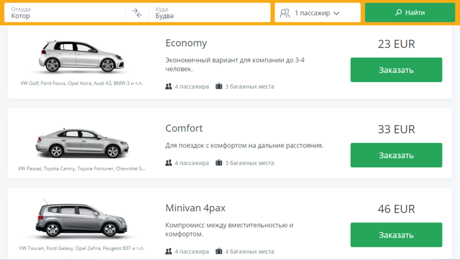
Task: Expand passenger count using chevron arrow
Action: point(337,13)
